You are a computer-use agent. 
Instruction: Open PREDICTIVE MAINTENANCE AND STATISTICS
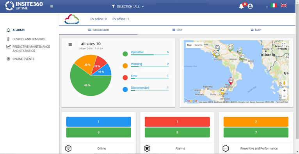pos(31,48)
